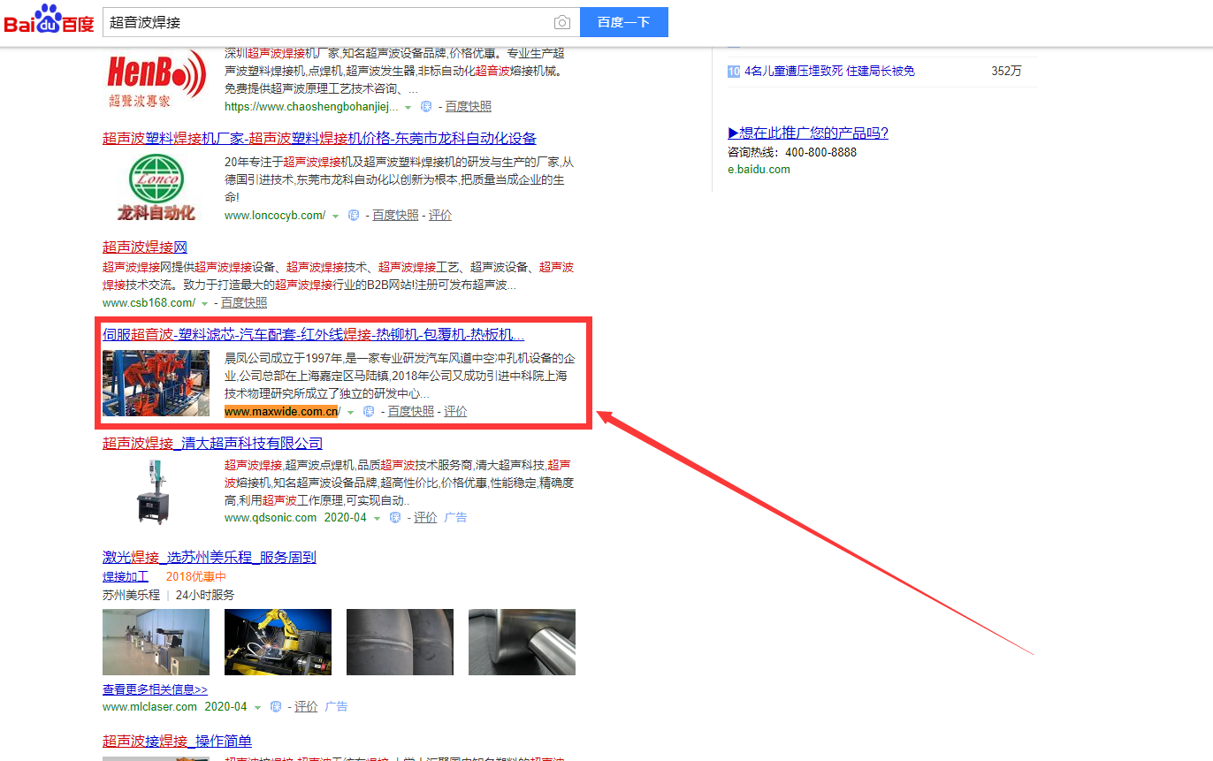This screenshot has width=1213, height=761.
Task: Expand the dropdown arrow after www.loncocyb.com
Action: (x=336, y=217)
